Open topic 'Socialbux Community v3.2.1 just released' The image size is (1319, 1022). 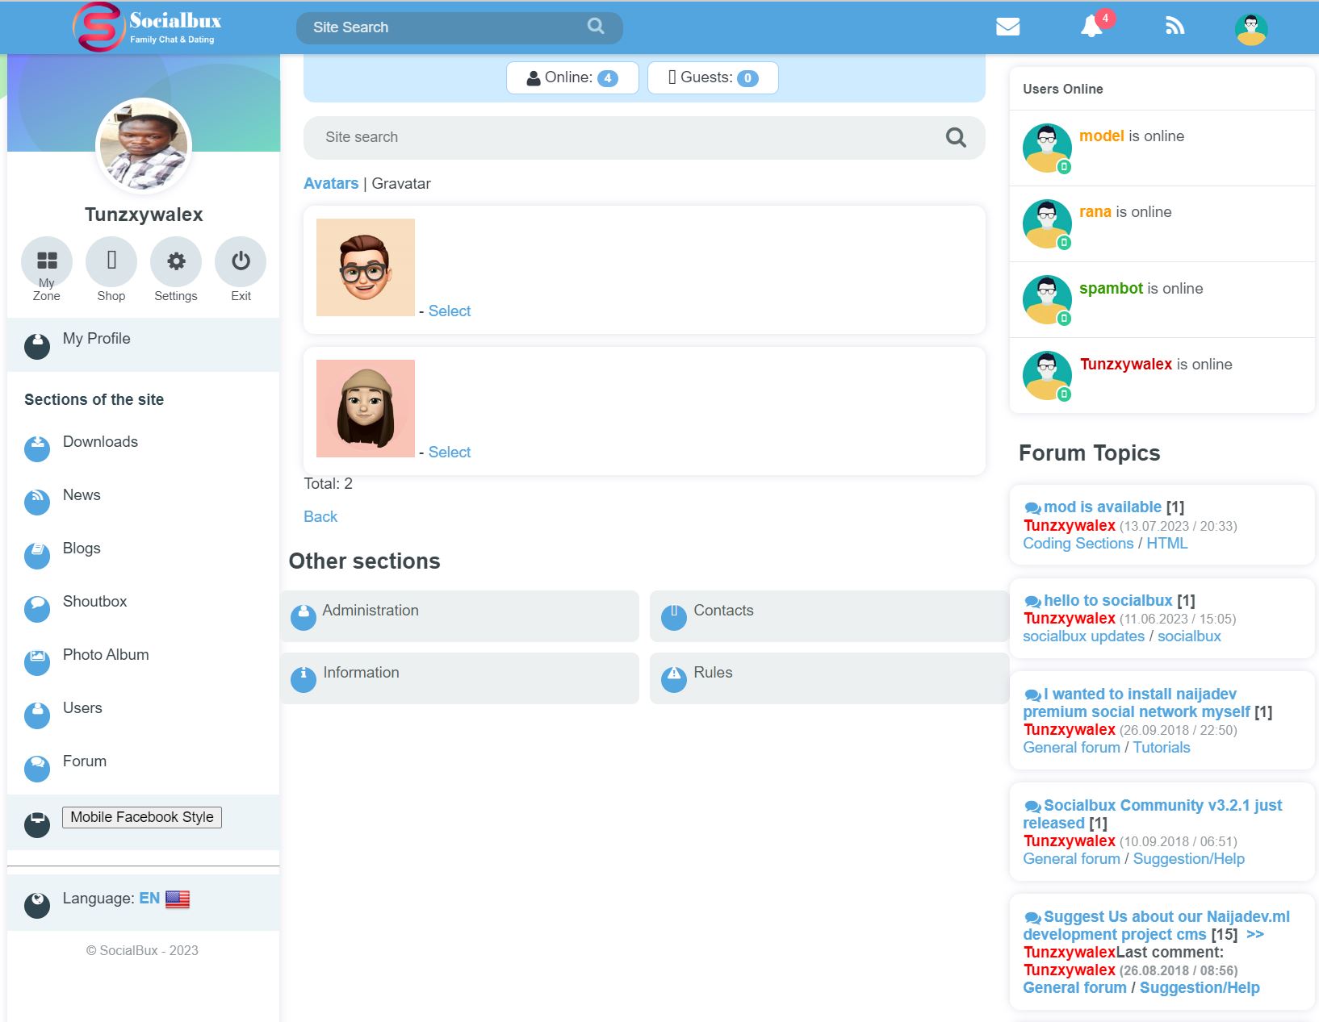[1153, 814]
